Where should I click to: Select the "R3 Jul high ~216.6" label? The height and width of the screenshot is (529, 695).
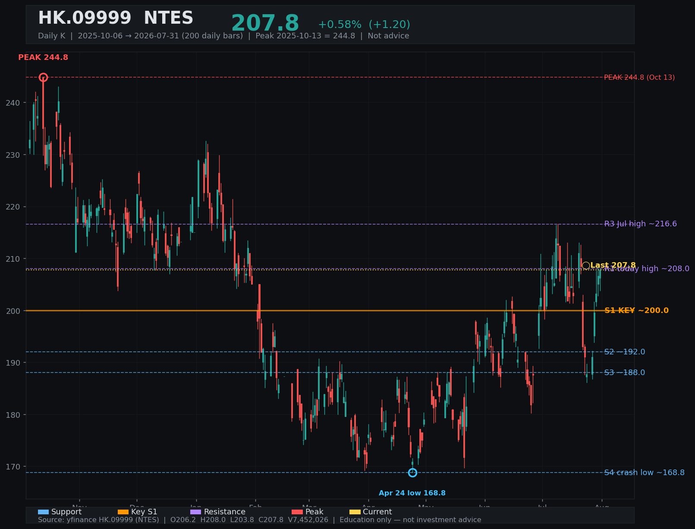pos(640,224)
